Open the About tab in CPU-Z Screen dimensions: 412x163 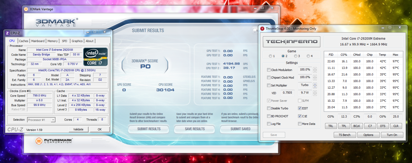pos(89,41)
